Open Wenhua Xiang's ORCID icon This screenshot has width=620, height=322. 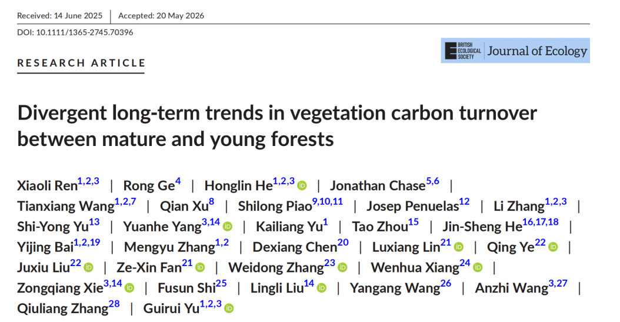(478, 268)
